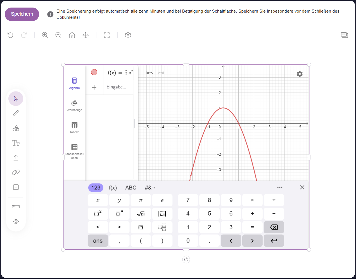Switch keyboard to the f(x) tab
The width and height of the screenshot is (356, 279).
(x=113, y=188)
